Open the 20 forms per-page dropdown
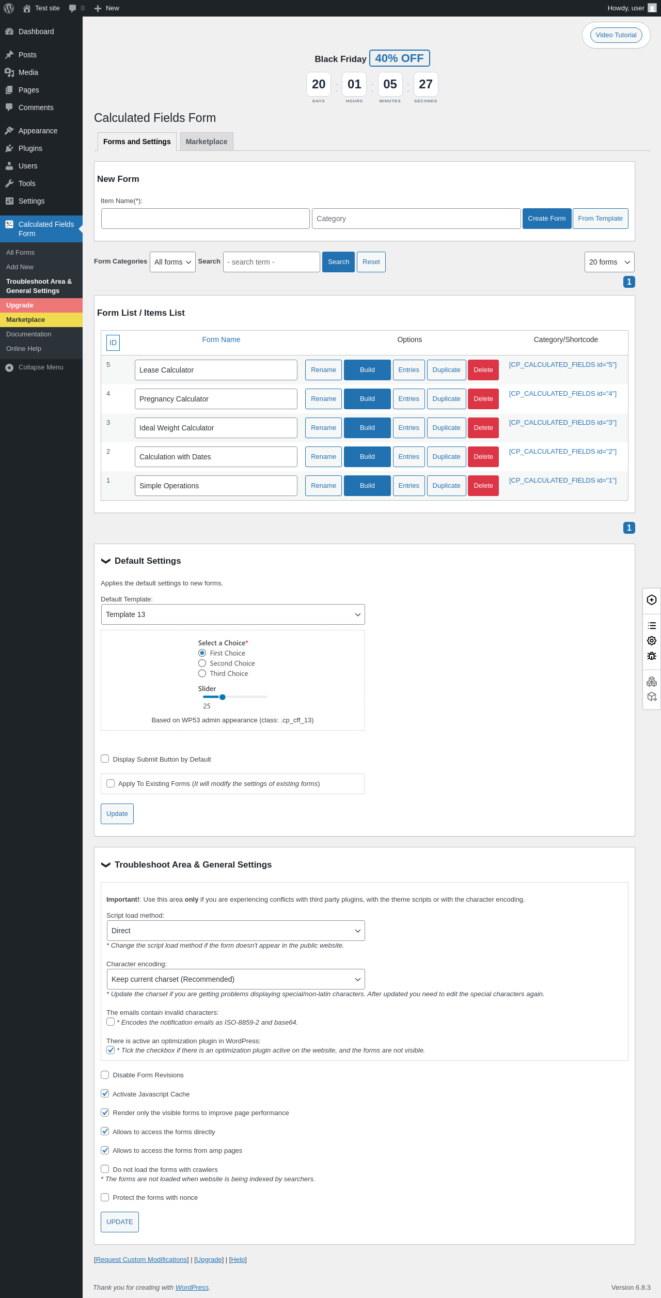The image size is (661, 1298). click(609, 262)
